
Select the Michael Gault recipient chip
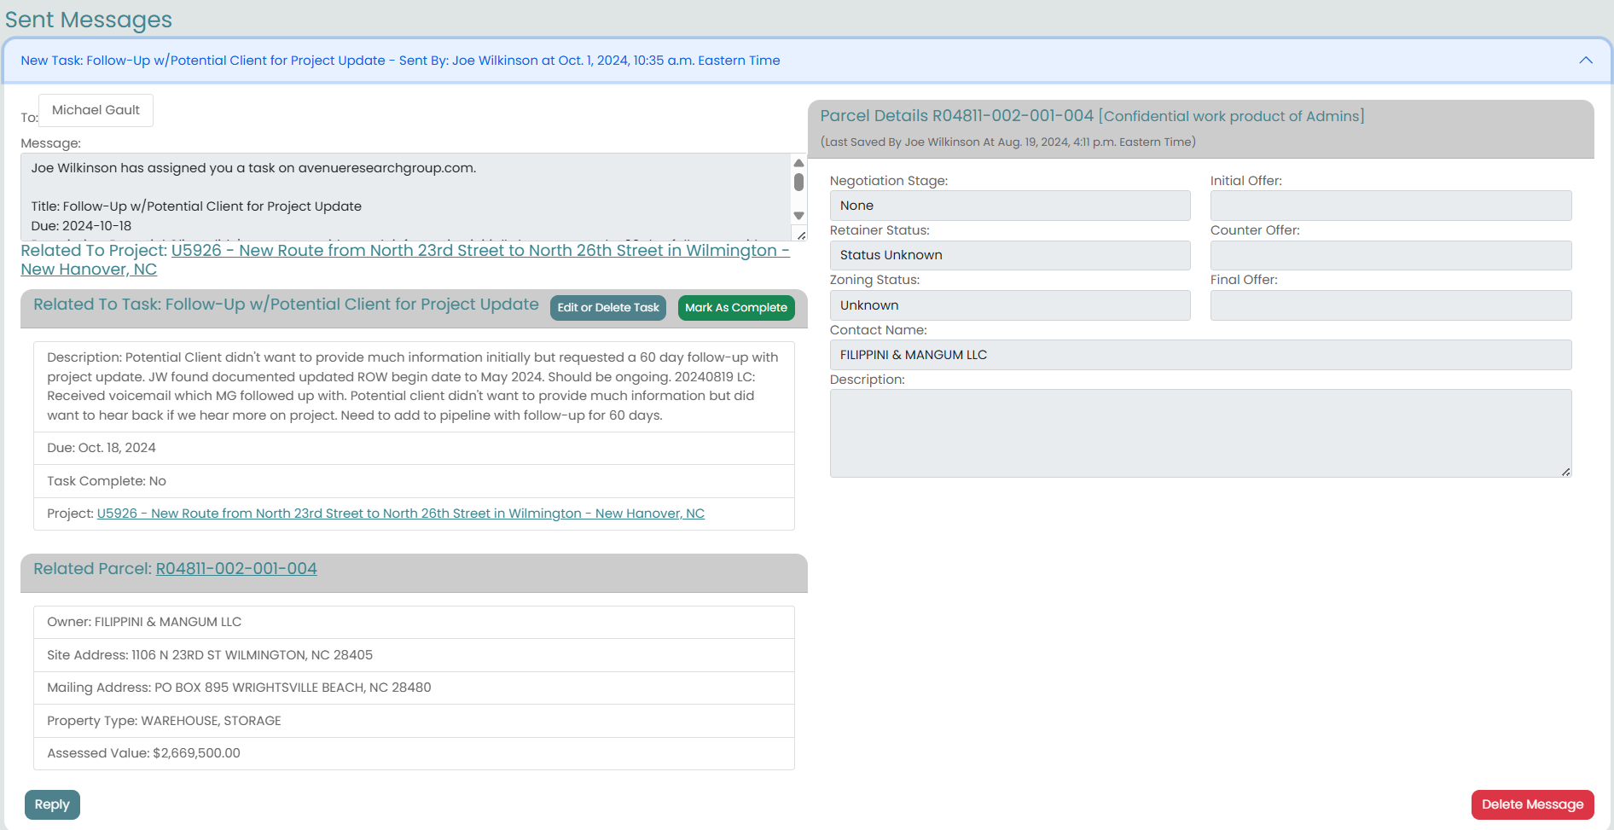tap(96, 110)
